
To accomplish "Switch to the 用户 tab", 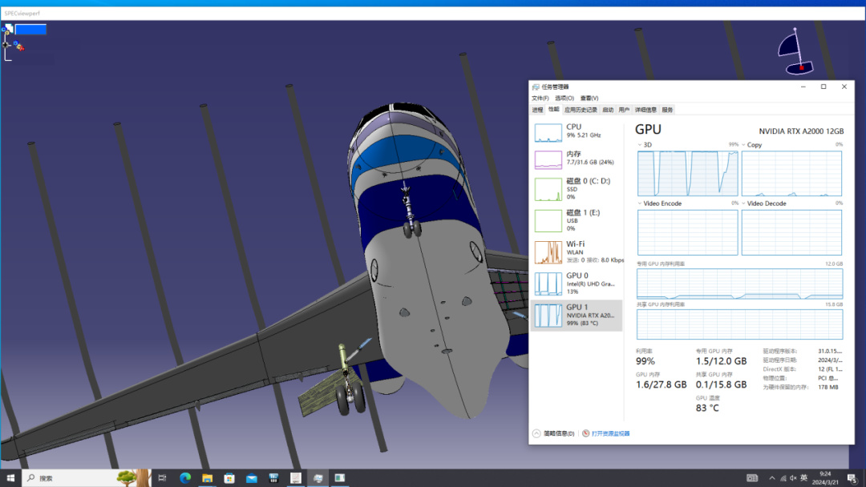I will (x=624, y=110).
